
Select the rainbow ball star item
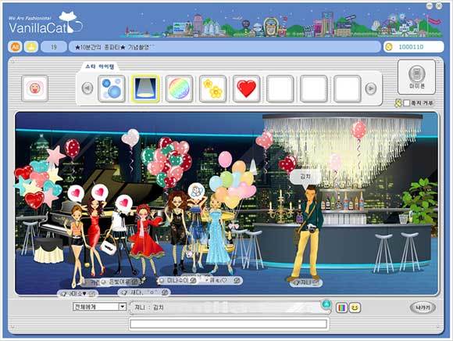click(x=179, y=88)
